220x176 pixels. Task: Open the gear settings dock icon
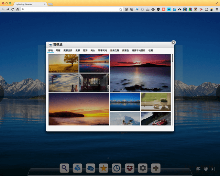[x=143, y=168]
